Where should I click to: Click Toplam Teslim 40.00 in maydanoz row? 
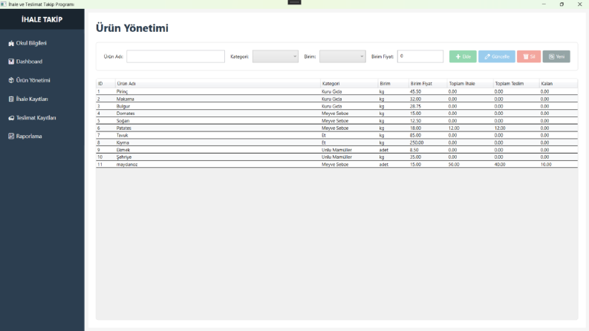coord(500,164)
